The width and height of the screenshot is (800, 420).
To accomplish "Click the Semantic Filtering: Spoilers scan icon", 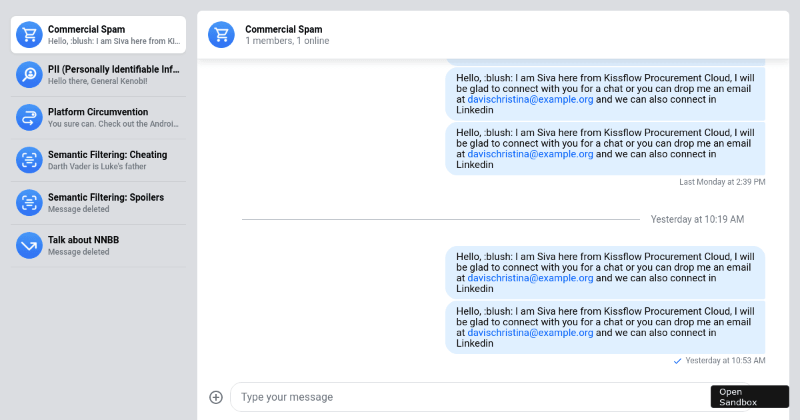I will pyautogui.click(x=29, y=203).
